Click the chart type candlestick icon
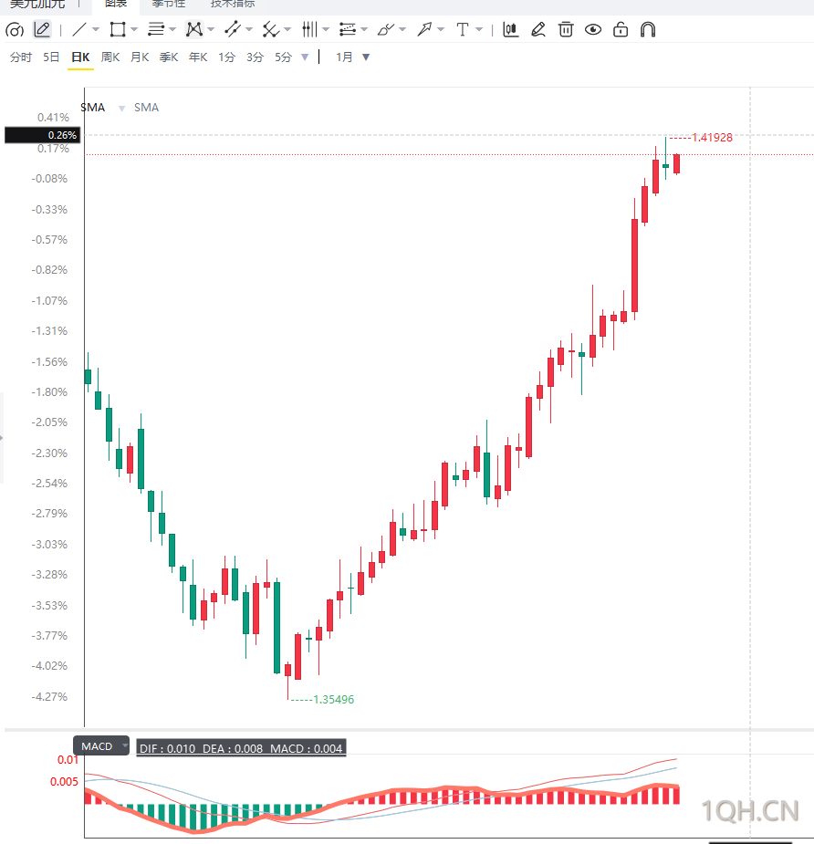This screenshot has height=844, width=814. [510, 29]
